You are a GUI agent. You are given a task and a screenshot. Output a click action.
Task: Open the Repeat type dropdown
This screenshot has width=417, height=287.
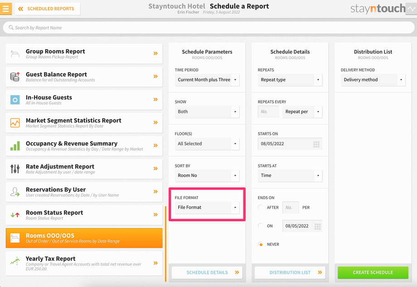[x=290, y=80]
